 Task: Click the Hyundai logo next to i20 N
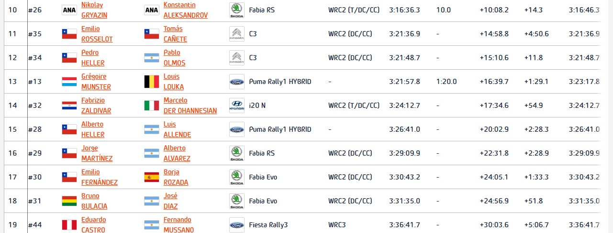[236, 106]
